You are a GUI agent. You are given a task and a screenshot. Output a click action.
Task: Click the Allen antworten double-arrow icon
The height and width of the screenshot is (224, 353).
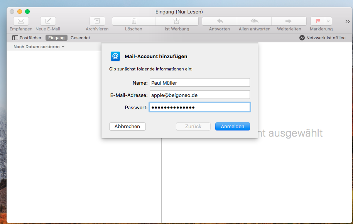click(254, 21)
